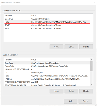Click the .COM;.EXE;.BAT PATHEXT value cell
This screenshot has width=97, height=106.
[x=56, y=79]
